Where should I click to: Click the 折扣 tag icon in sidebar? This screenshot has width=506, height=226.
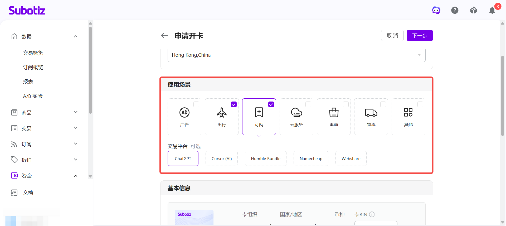pos(14,160)
